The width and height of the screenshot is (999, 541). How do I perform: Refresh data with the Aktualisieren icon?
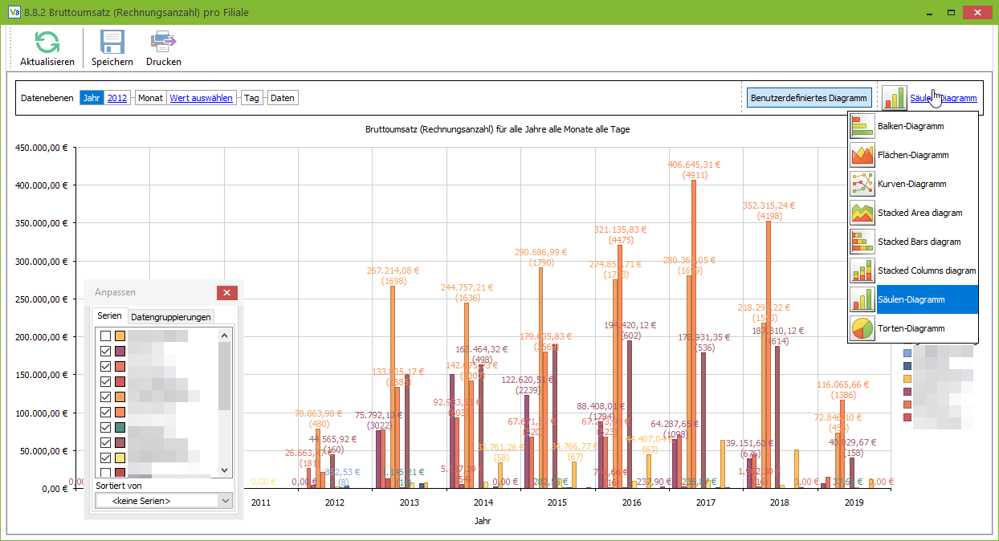(x=47, y=42)
